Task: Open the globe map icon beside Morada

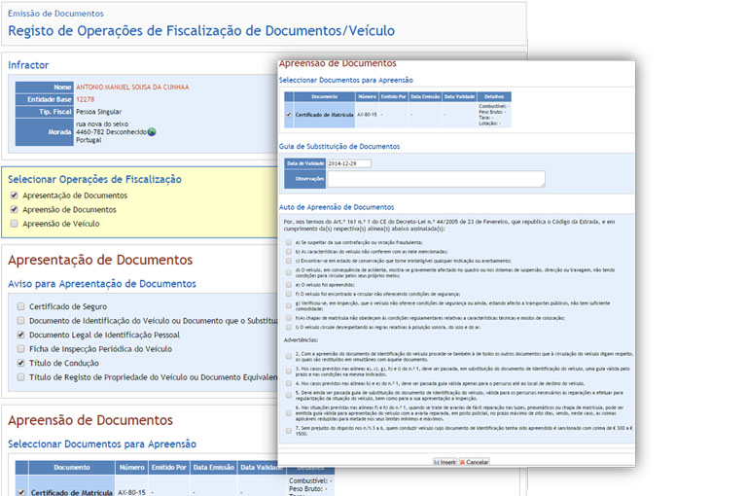Action: click(x=152, y=132)
